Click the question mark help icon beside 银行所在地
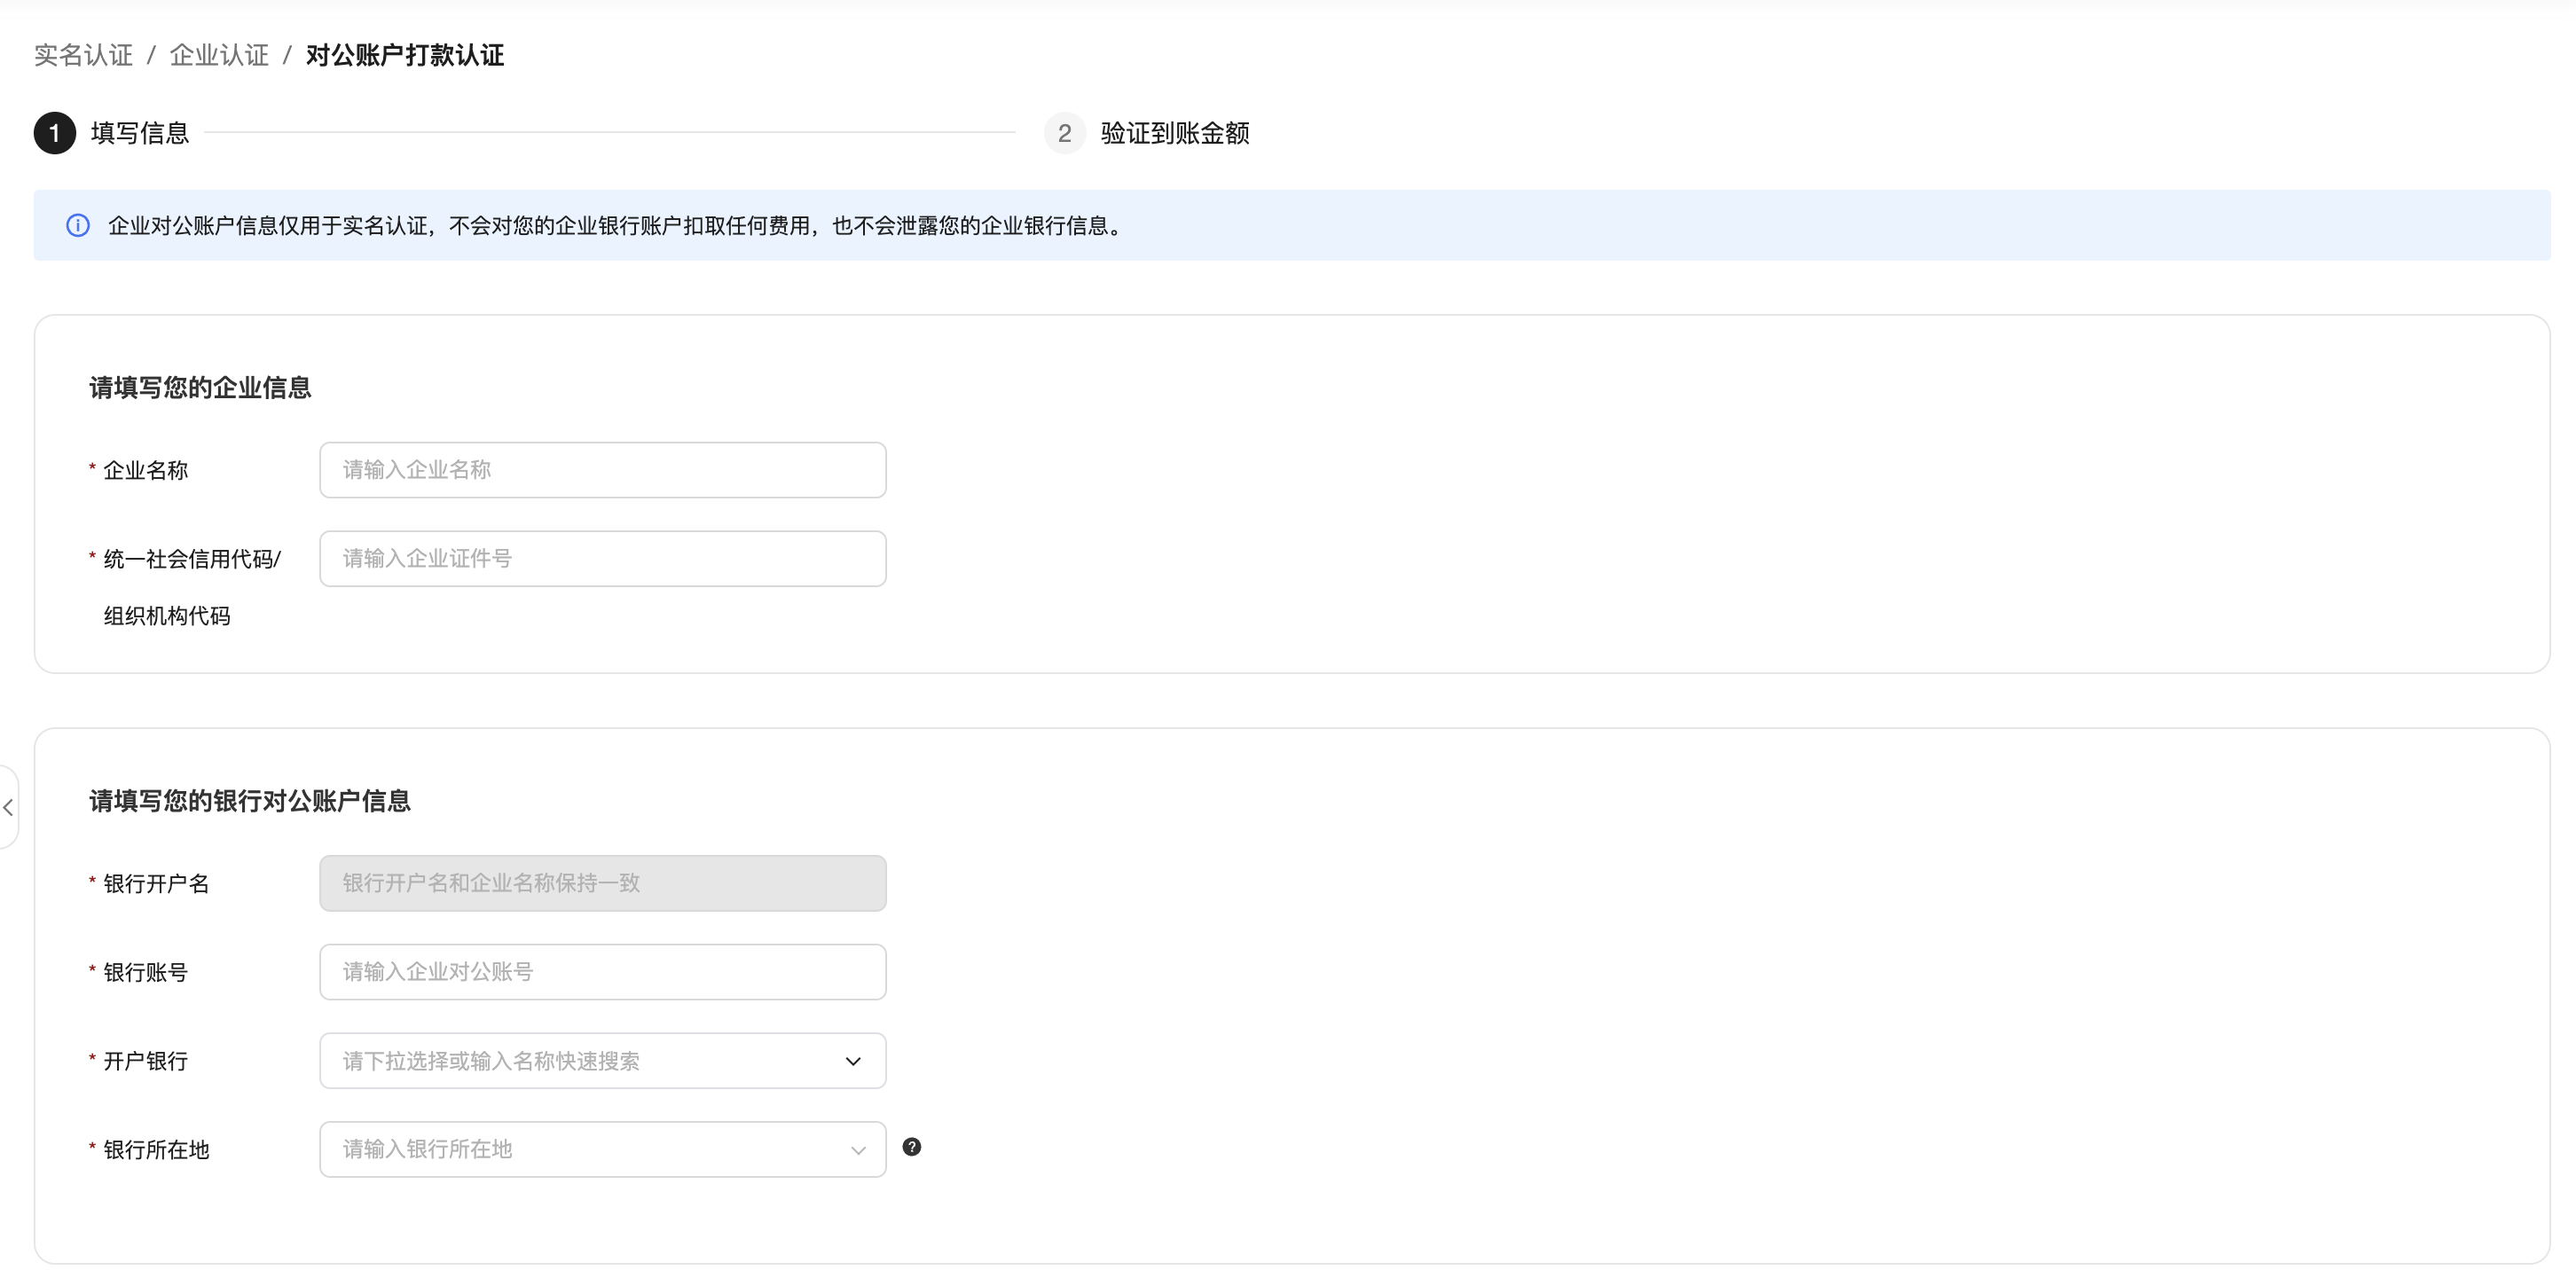The width and height of the screenshot is (2576, 1286). click(911, 1147)
